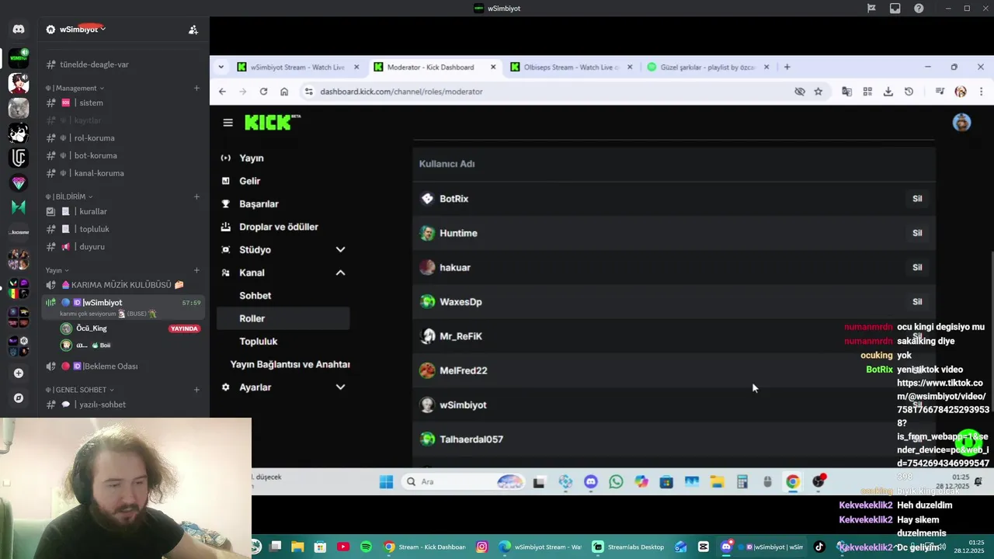Image resolution: width=994 pixels, height=559 pixels.
Task: Open Kick hamburger menu icon
Action: tap(228, 122)
